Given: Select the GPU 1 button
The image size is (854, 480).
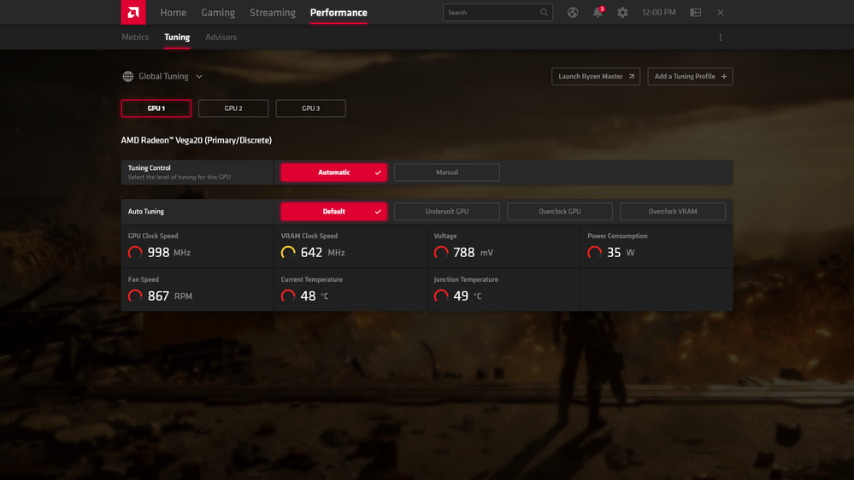Looking at the screenshot, I should coord(156,108).
